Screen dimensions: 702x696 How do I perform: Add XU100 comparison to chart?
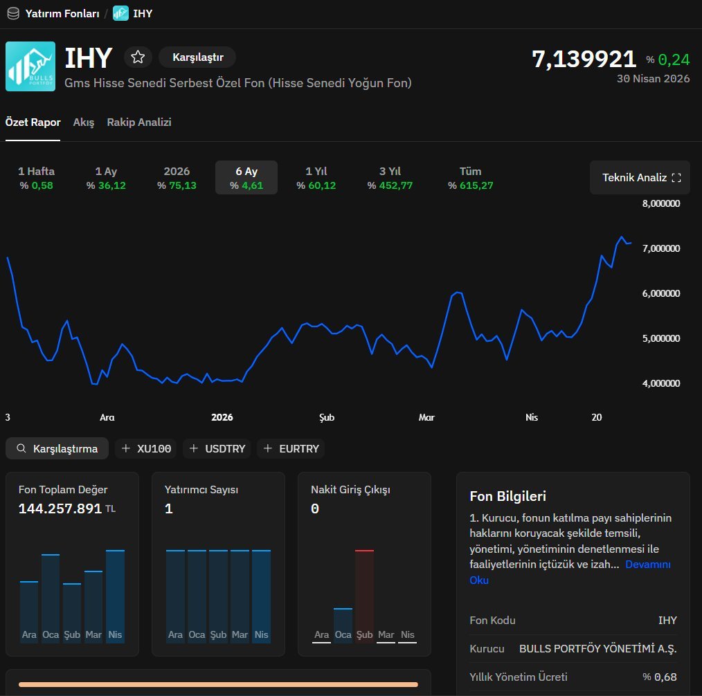[x=146, y=448]
